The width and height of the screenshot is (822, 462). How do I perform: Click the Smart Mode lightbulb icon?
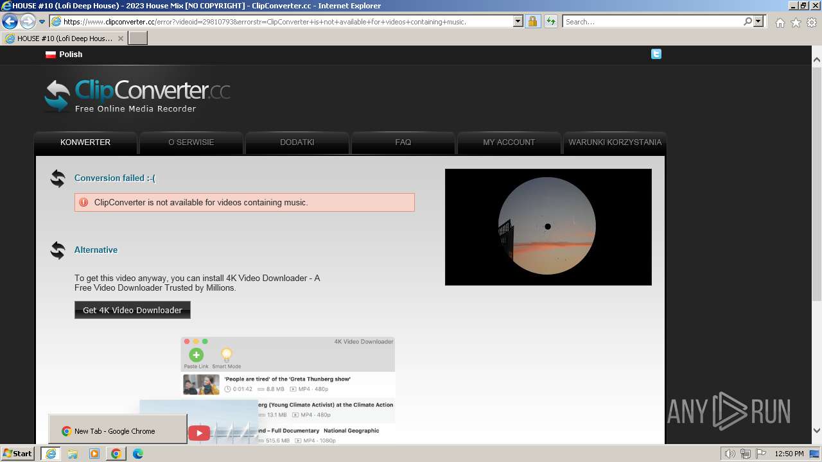(226, 355)
